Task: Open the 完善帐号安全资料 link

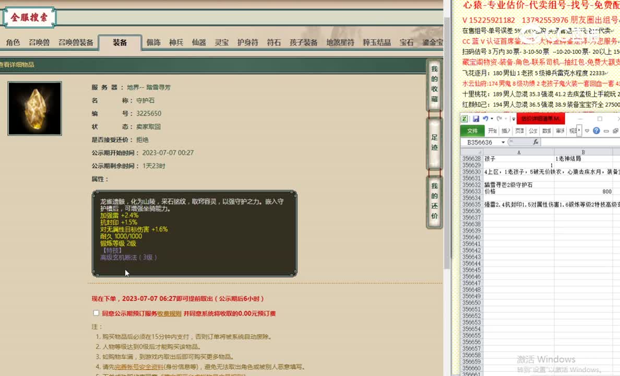Action: pos(138,367)
